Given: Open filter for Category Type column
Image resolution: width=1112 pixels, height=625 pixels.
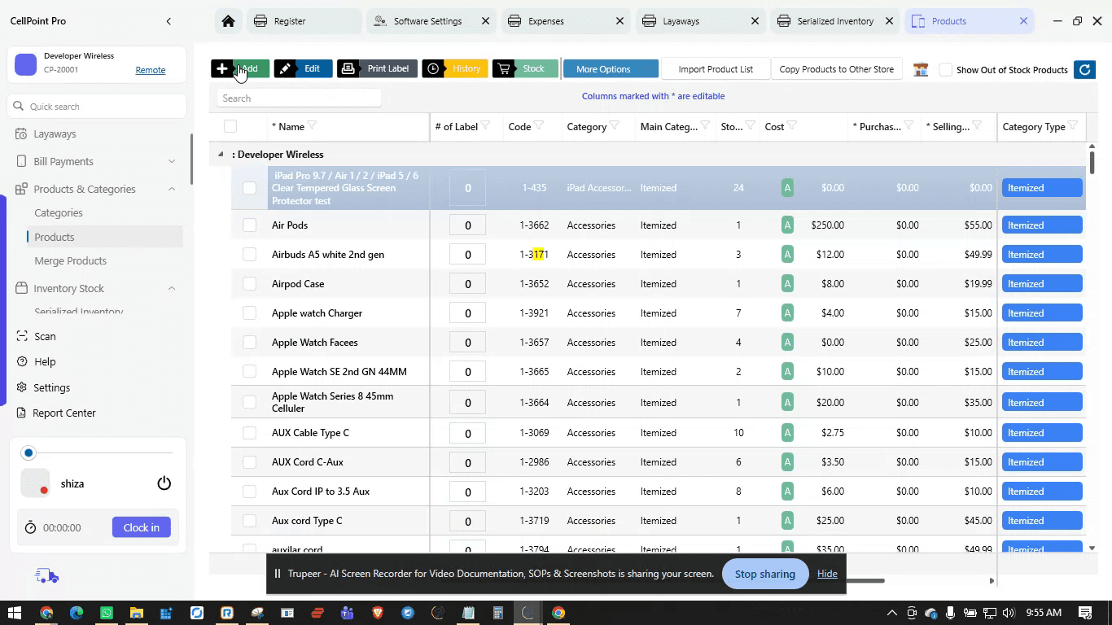Looking at the screenshot, I should [1073, 126].
